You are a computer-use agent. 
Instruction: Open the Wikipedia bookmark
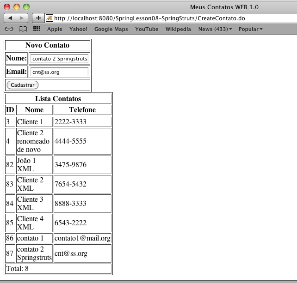(x=178, y=29)
